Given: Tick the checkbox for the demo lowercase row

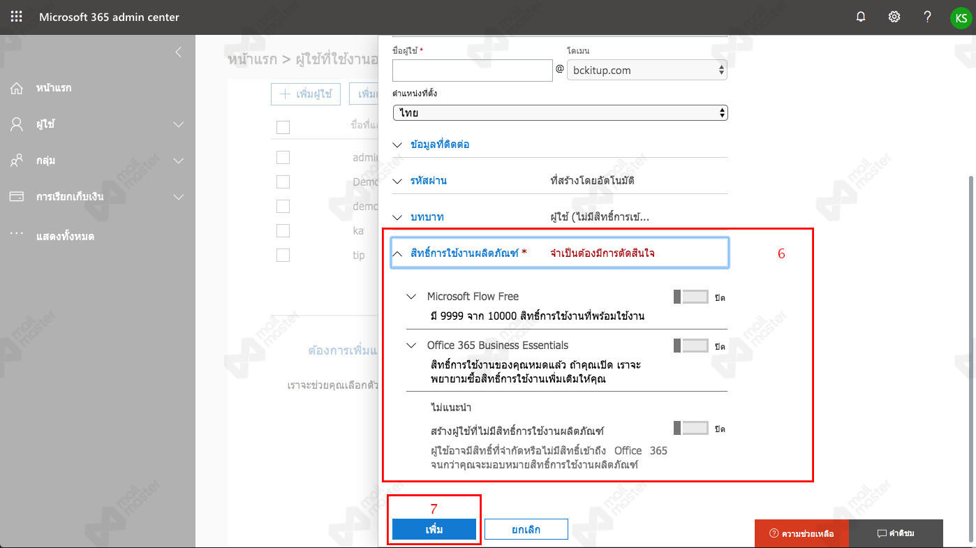Looking at the screenshot, I should point(283,206).
